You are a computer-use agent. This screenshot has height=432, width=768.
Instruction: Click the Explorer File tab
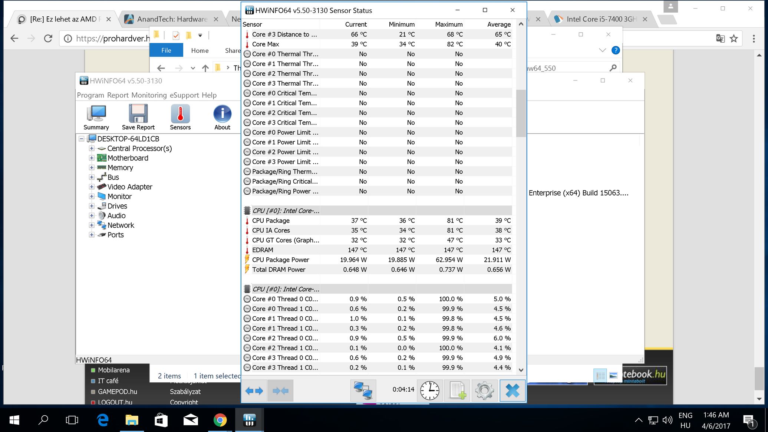click(x=166, y=50)
